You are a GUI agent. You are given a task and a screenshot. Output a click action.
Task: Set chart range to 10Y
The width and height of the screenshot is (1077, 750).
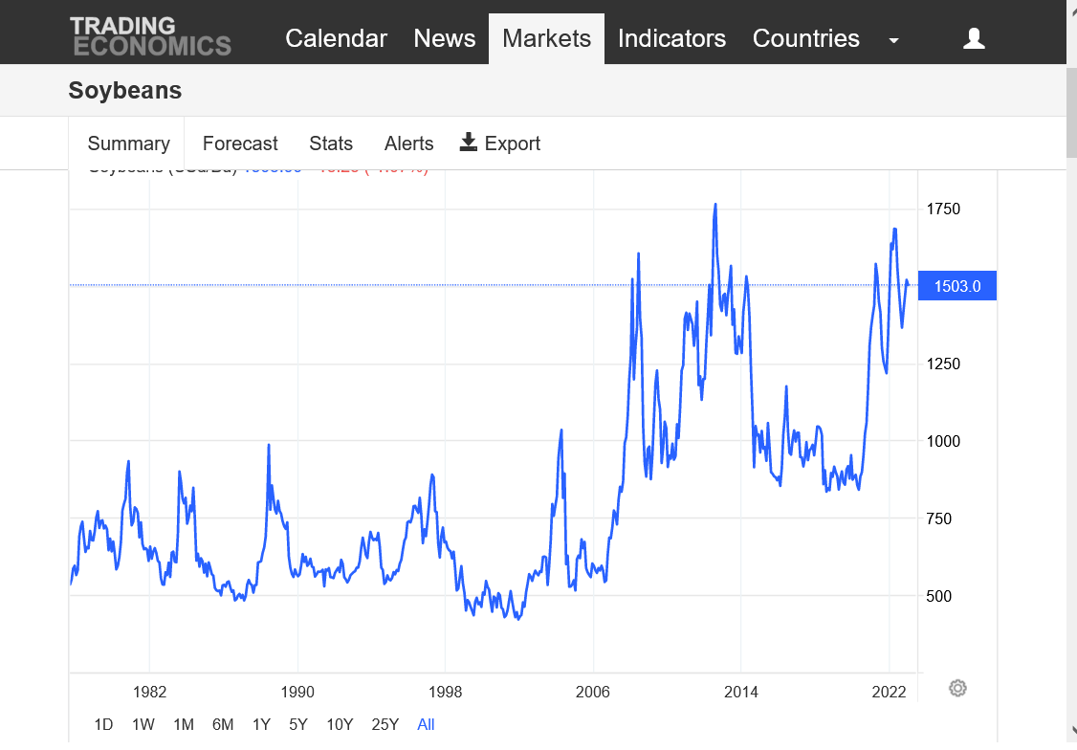(x=340, y=724)
